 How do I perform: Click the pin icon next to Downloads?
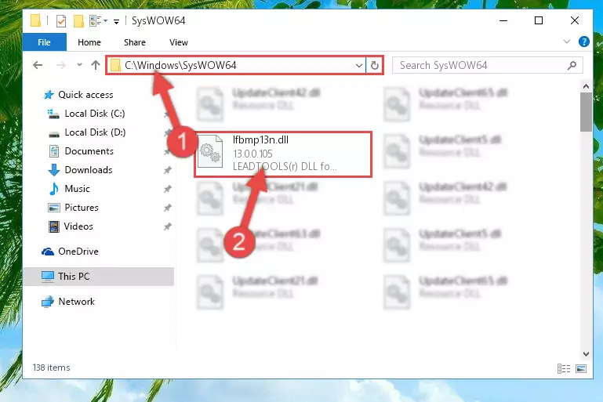coord(167,170)
